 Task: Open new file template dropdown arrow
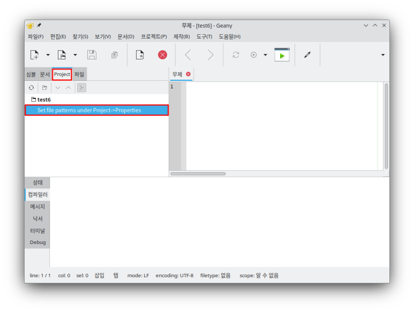coord(48,55)
